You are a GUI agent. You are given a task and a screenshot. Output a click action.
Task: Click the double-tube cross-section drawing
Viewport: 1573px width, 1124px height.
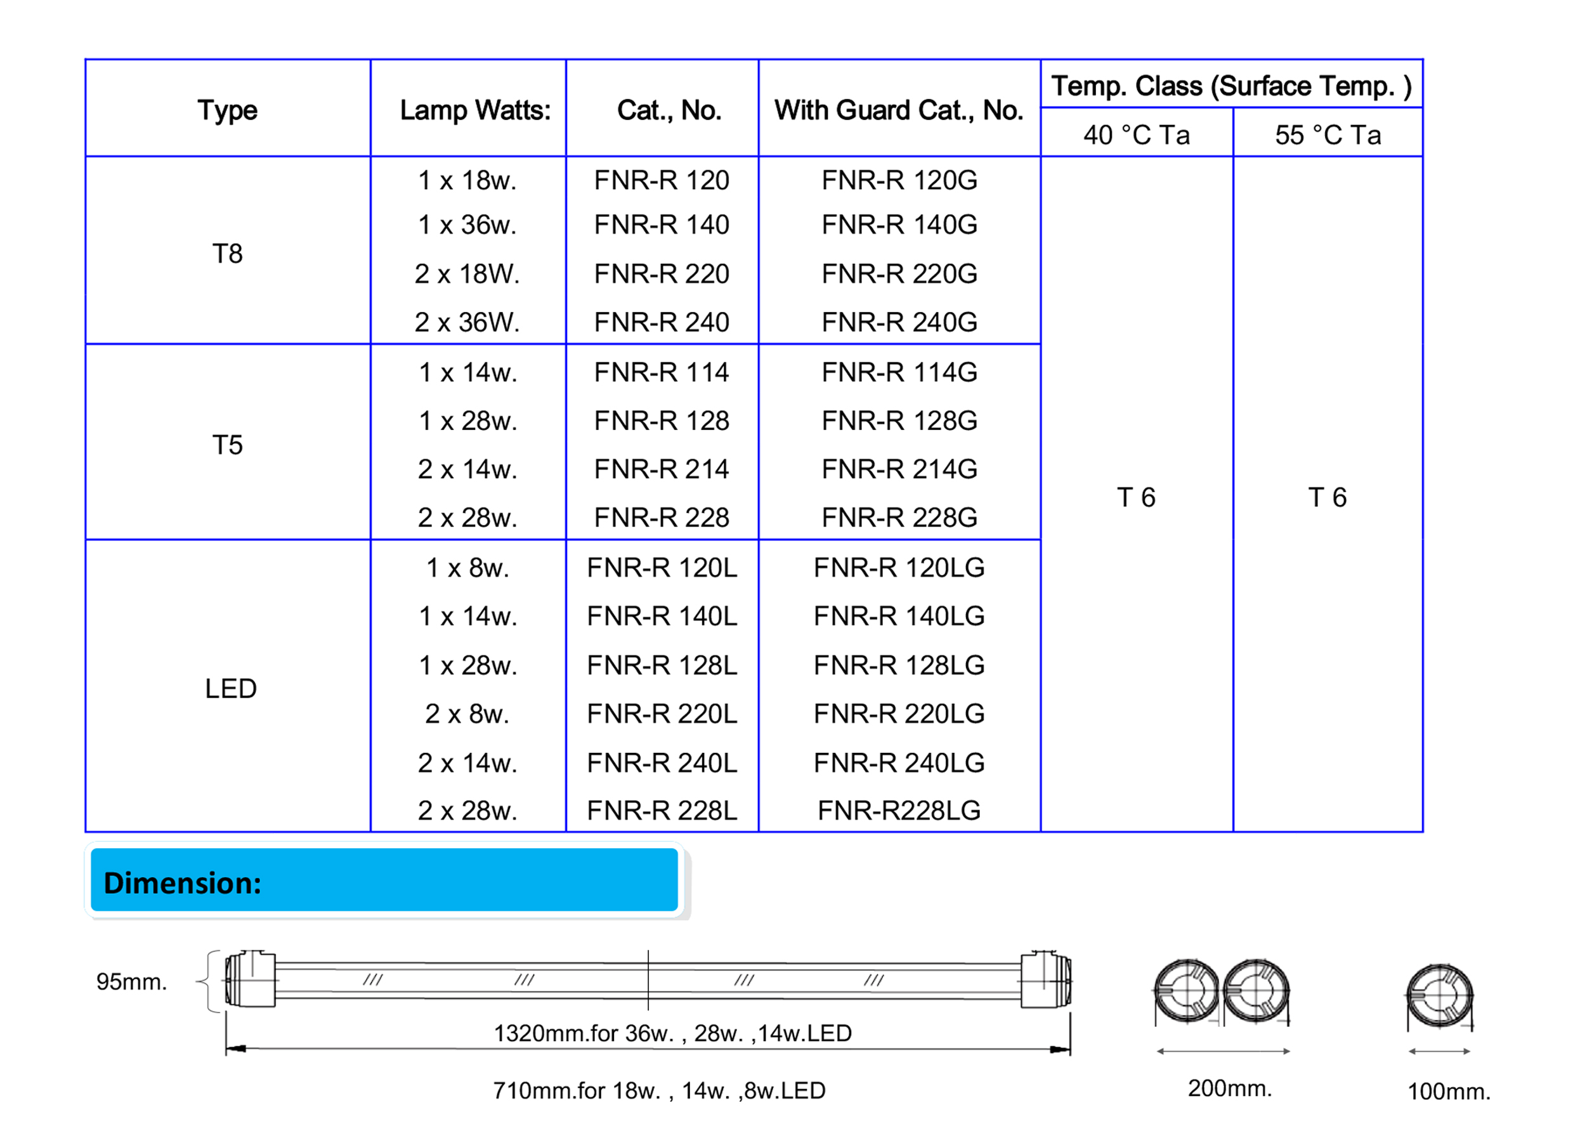point(1222,991)
